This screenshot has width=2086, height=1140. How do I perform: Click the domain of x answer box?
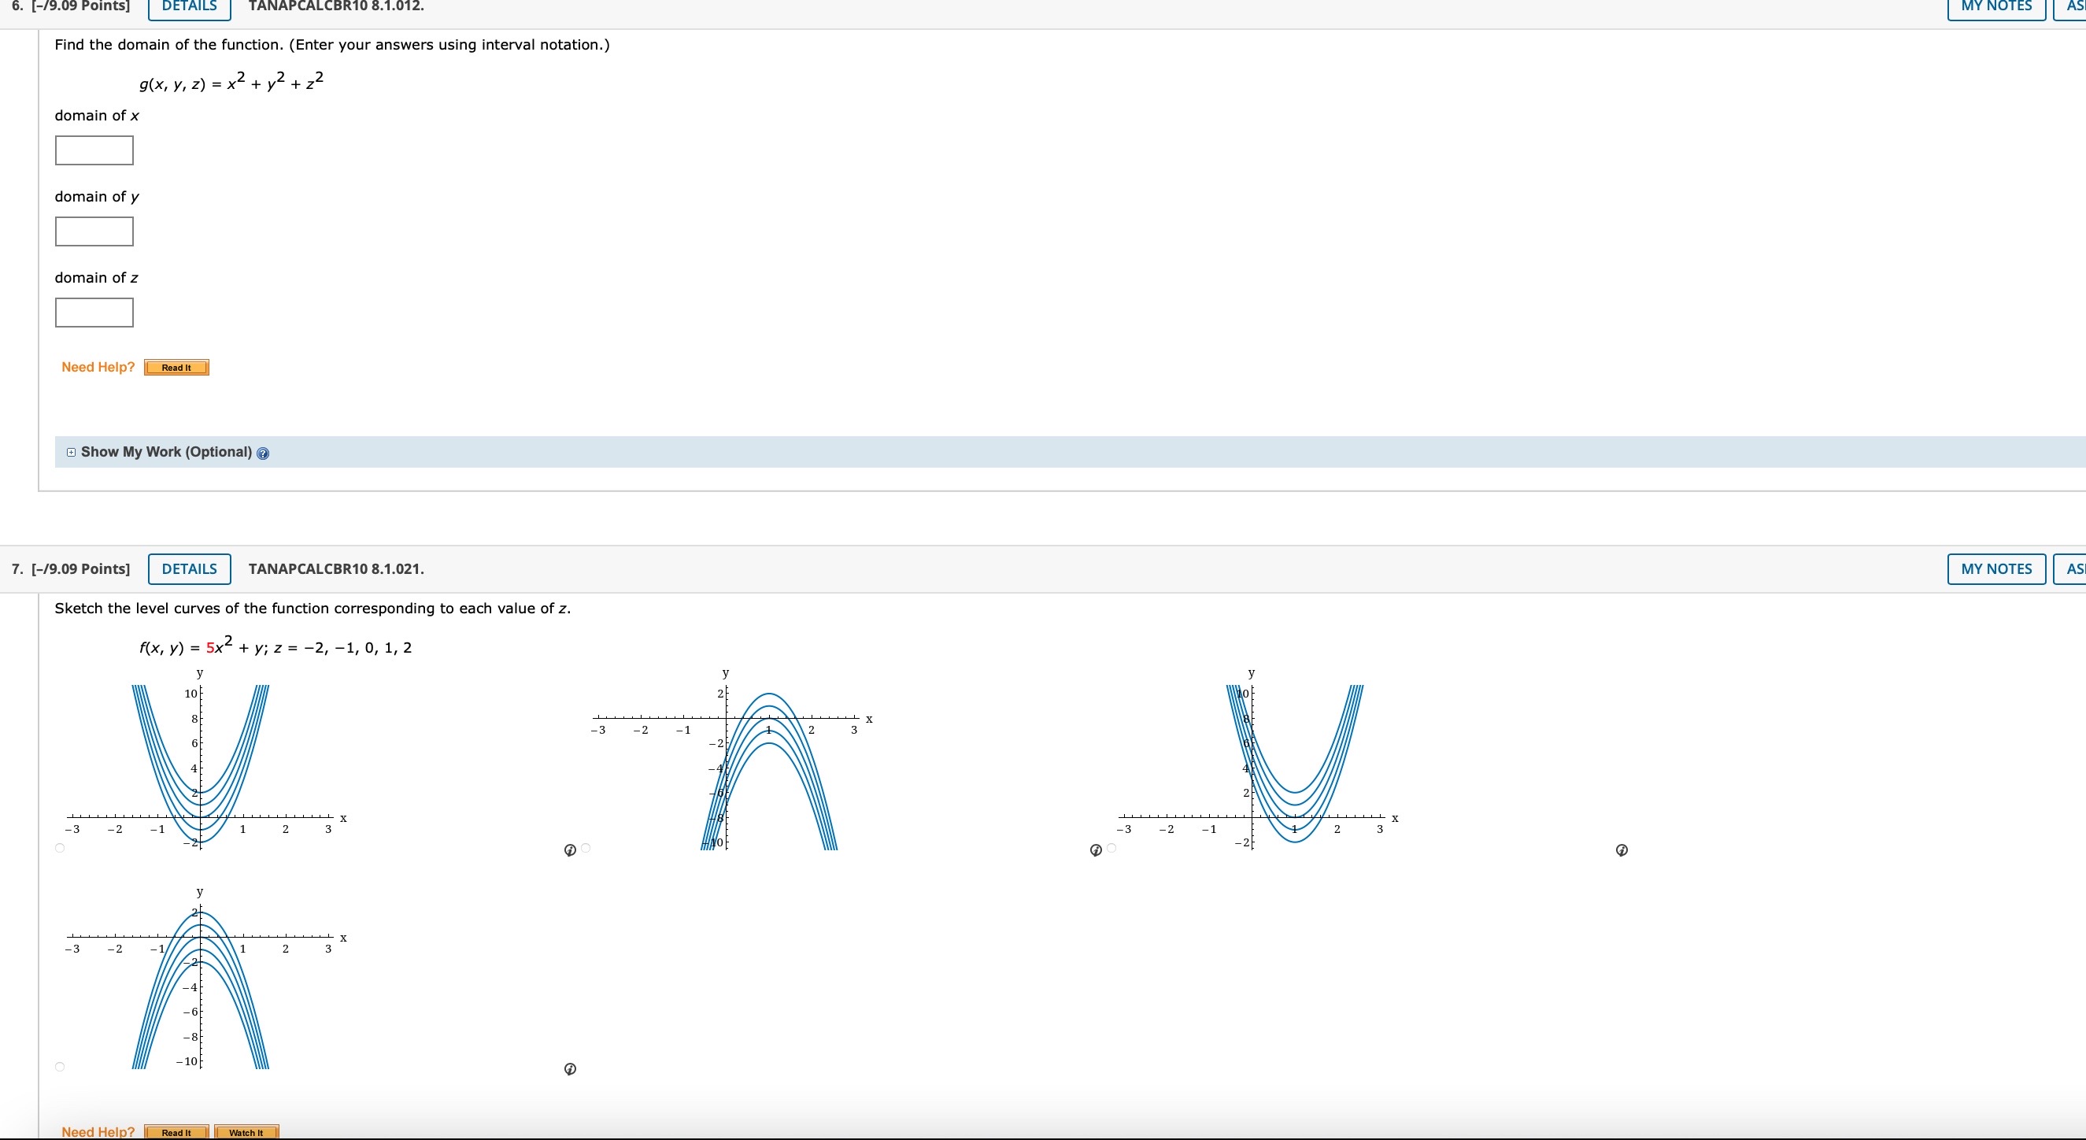tap(93, 150)
